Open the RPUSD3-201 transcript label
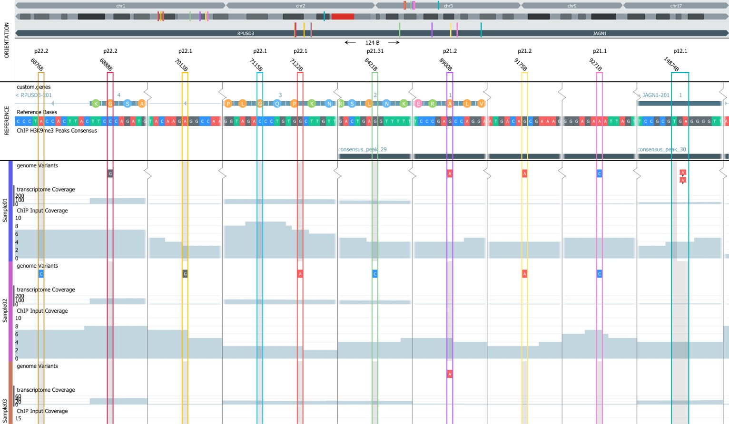The image size is (729, 424). [33, 95]
